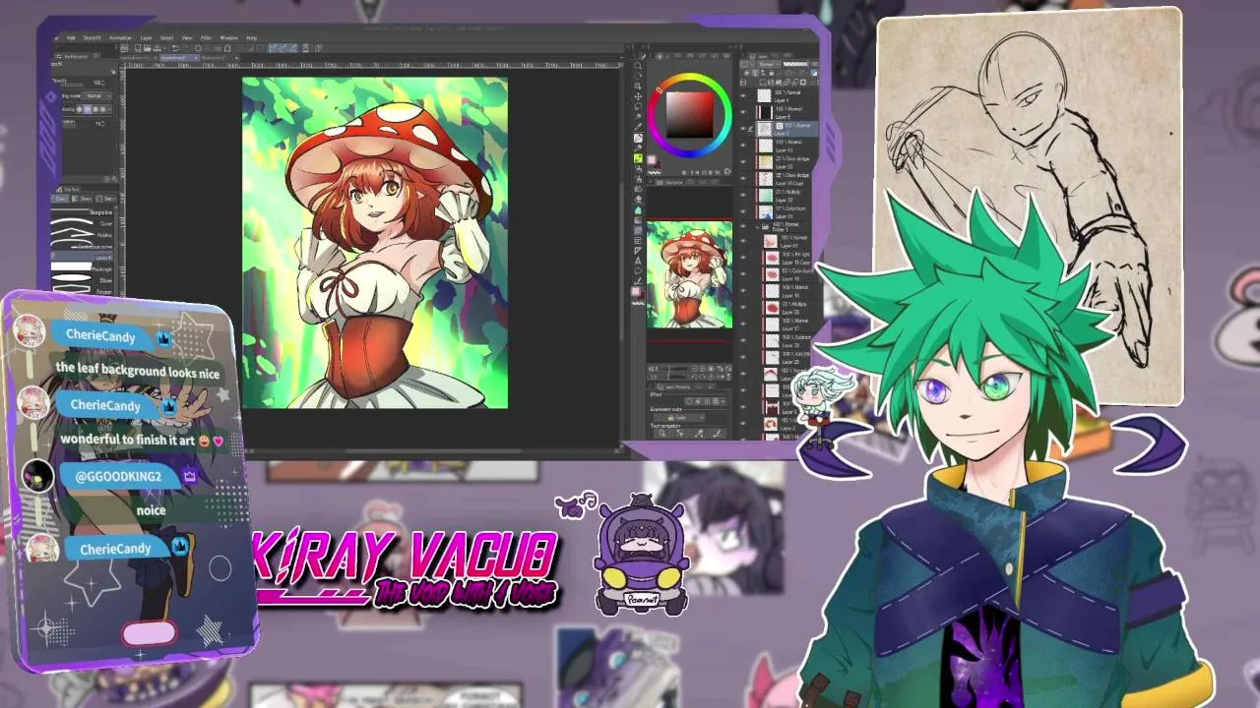The image size is (1260, 708).
Task: Hide Layer 41 using eye icon
Action: click(x=742, y=145)
